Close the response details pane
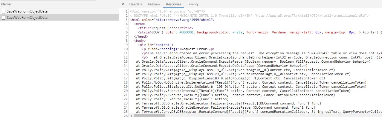The height and width of the screenshot is (117, 382). 123,4
